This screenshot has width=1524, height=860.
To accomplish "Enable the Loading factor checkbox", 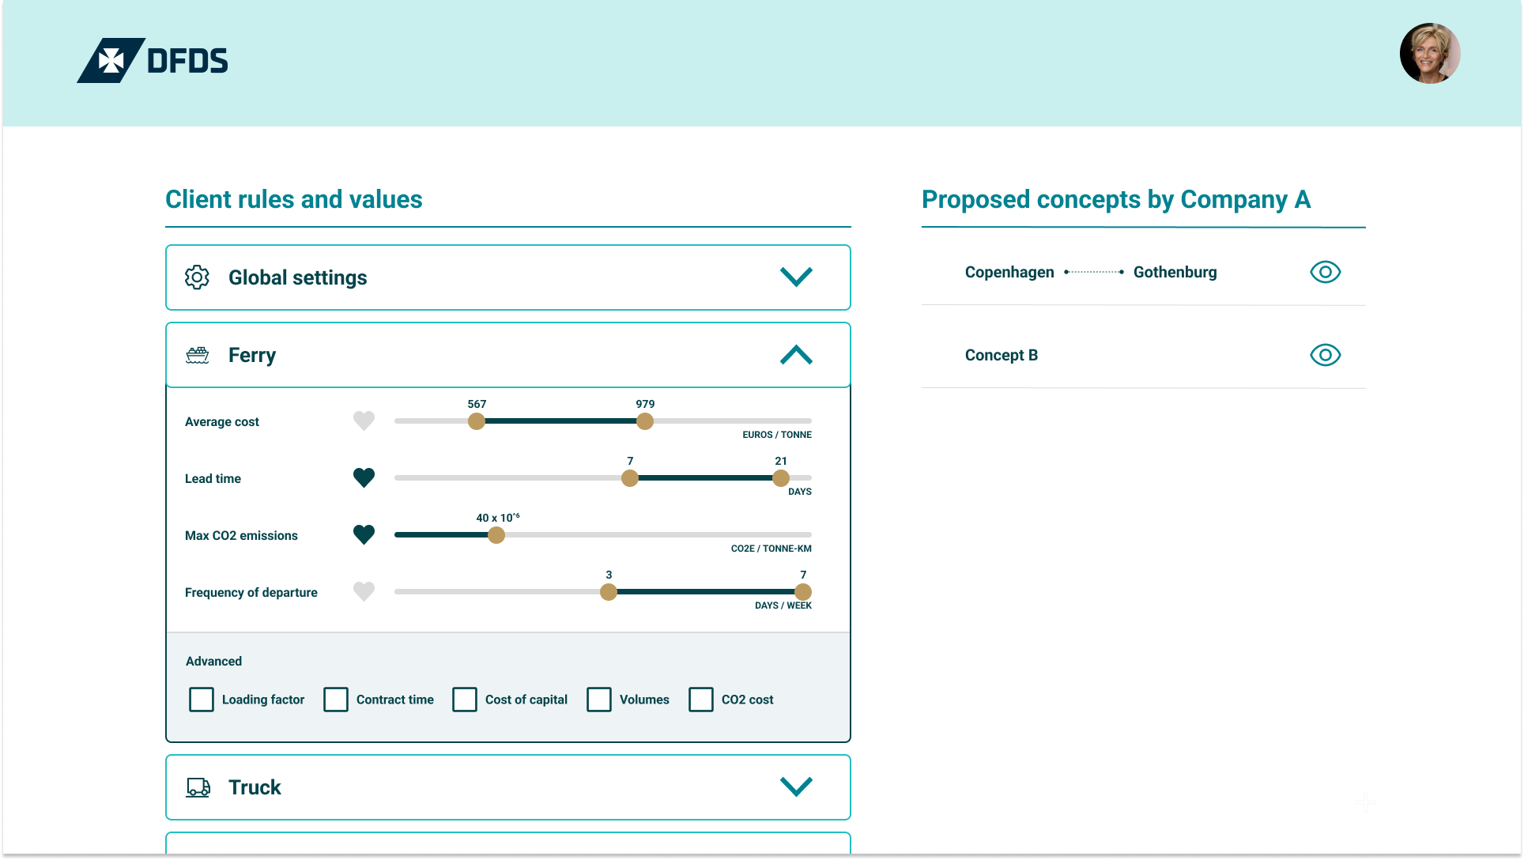I will pyautogui.click(x=202, y=700).
